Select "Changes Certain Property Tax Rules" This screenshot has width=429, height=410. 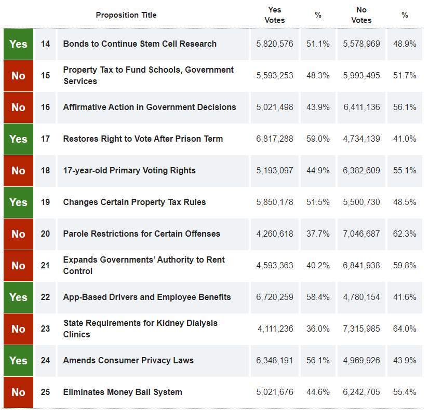point(134,202)
